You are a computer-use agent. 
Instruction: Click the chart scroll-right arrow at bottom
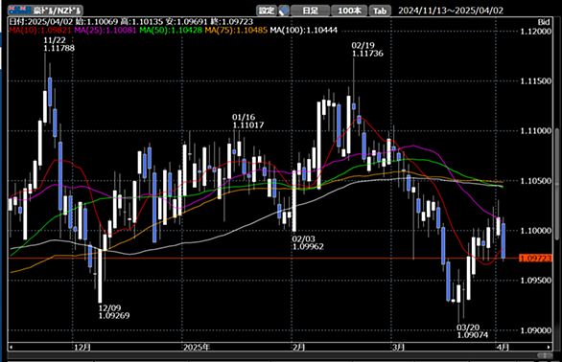coord(549,347)
